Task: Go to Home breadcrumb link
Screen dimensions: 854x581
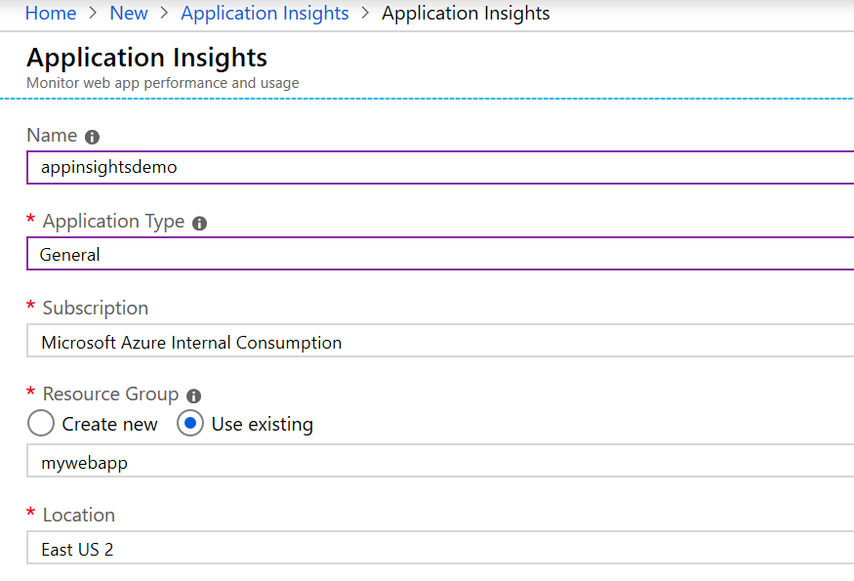Action: click(51, 13)
